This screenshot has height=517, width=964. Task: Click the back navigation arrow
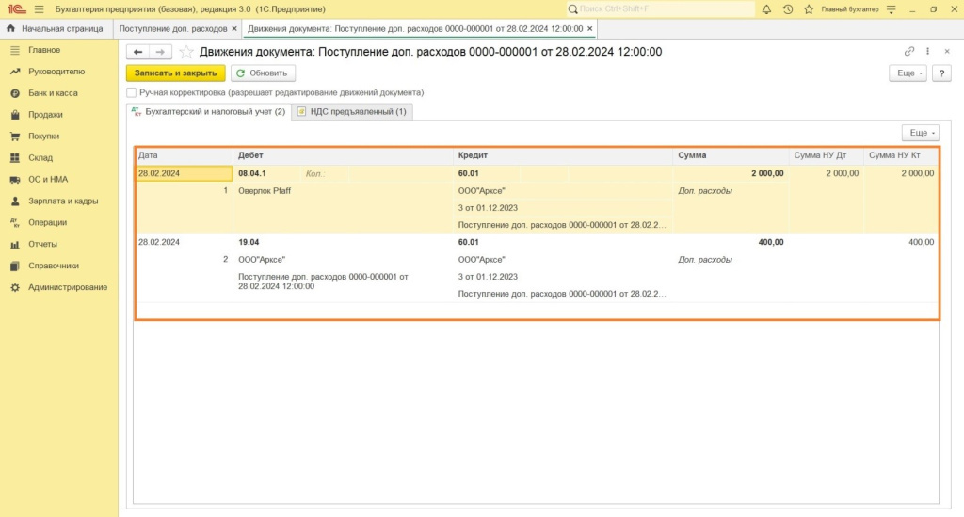click(x=138, y=52)
